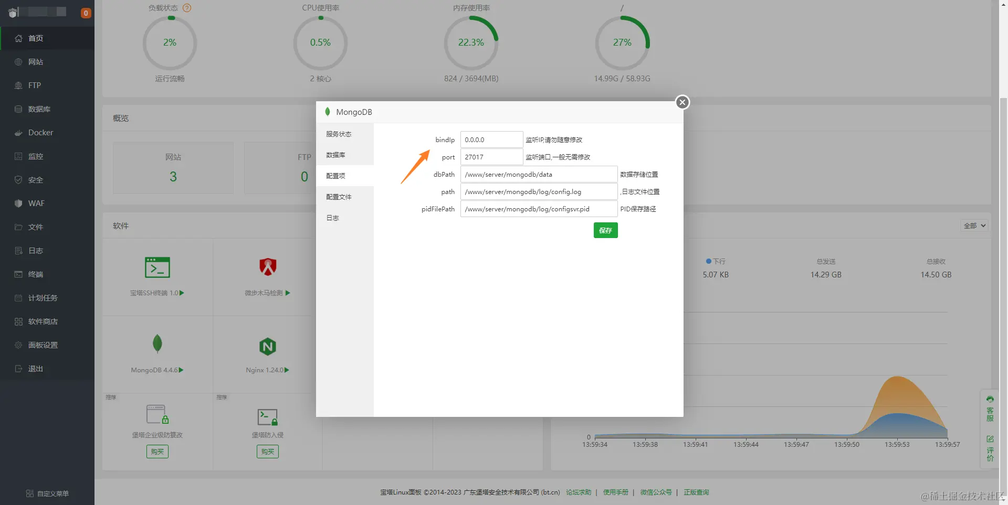This screenshot has width=1008, height=505.
Task: Open the 宝塔SSH终端 software icon
Action: point(157,267)
